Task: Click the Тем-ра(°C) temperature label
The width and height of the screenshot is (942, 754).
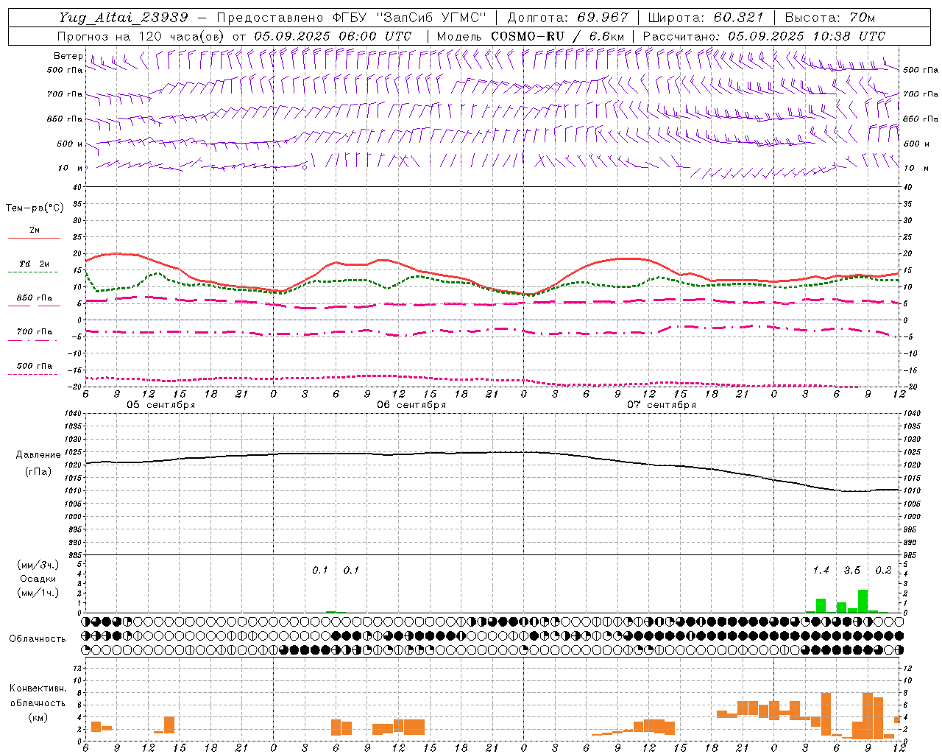Action: tap(35, 208)
